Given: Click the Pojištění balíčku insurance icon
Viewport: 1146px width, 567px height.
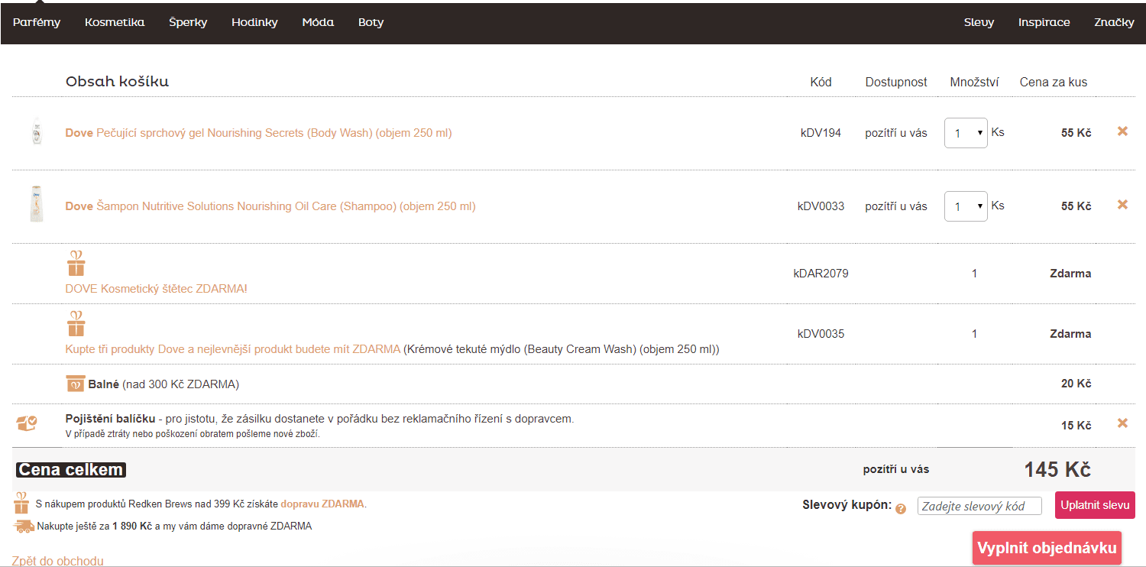Looking at the screenshot, I should tap(27, 423).
